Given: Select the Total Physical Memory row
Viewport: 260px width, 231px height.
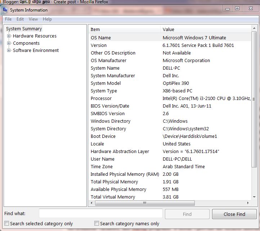Looking at the screenshot, I should point(170,182).
